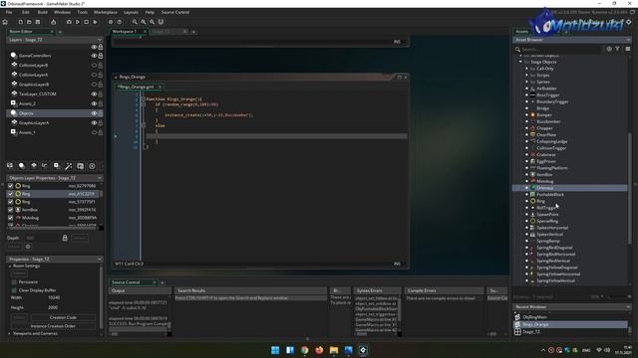Collapse the room Properties panel header

(x=100, y=259)
